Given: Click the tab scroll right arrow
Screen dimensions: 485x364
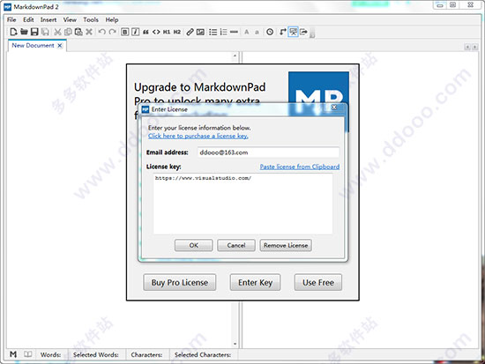Looking at the screenshot, I should (474, 47).
